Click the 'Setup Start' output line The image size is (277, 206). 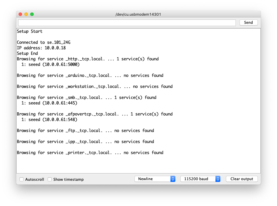(30, 31)
